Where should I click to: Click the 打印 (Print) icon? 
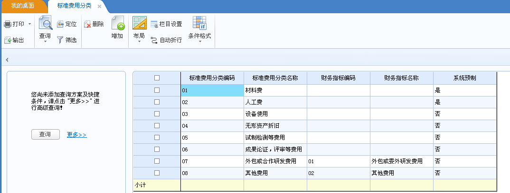click(x=8, y=24)
